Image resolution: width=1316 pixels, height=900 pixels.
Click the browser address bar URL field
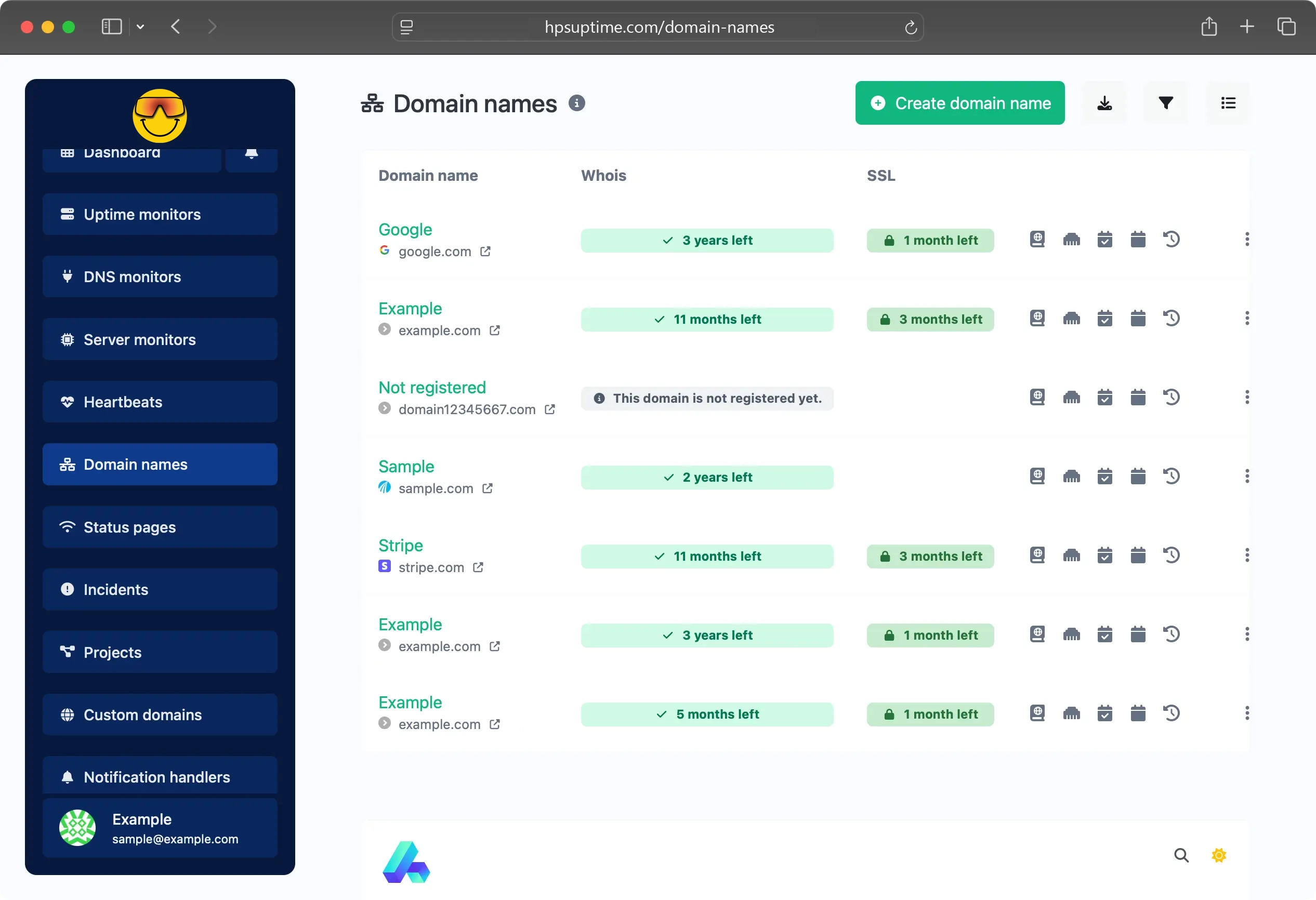coord(659,27)
